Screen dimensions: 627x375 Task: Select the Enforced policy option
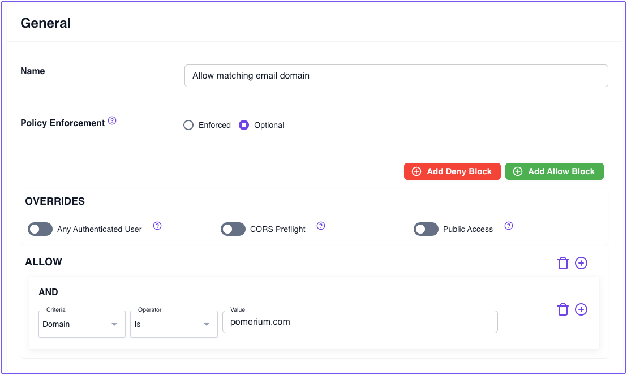tap(188, 125)
